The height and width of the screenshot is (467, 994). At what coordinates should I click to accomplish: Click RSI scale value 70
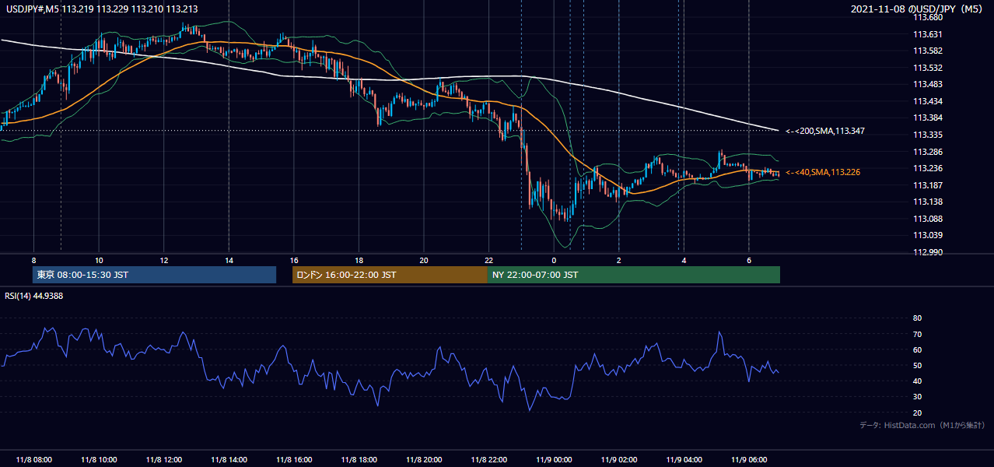(917, 334)
